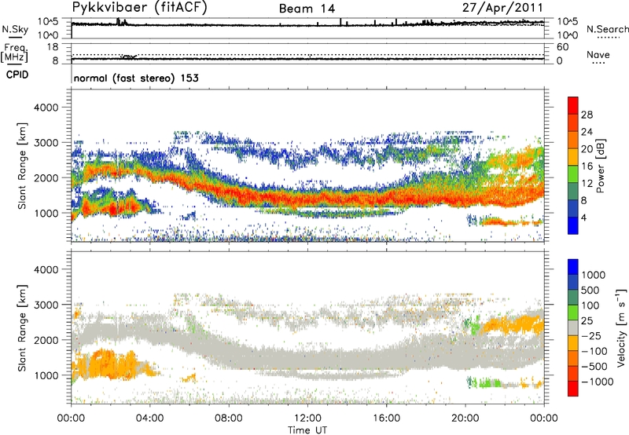
Task: Click the 'Nave' legend label
Action: point(598,54)
